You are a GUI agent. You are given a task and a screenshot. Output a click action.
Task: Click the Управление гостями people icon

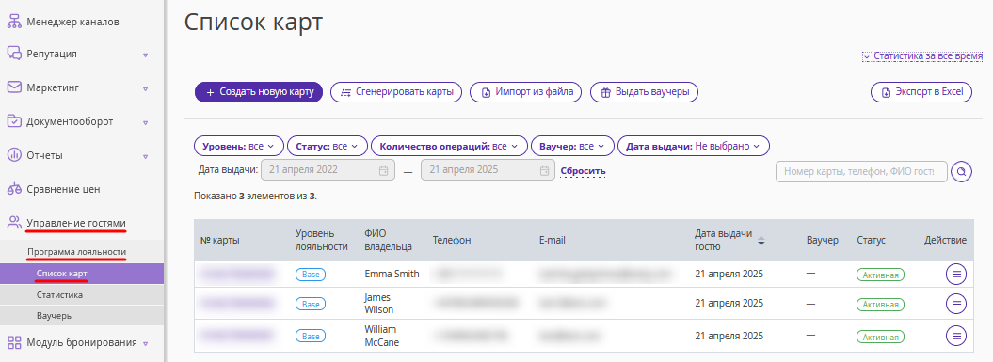(14, 223)
